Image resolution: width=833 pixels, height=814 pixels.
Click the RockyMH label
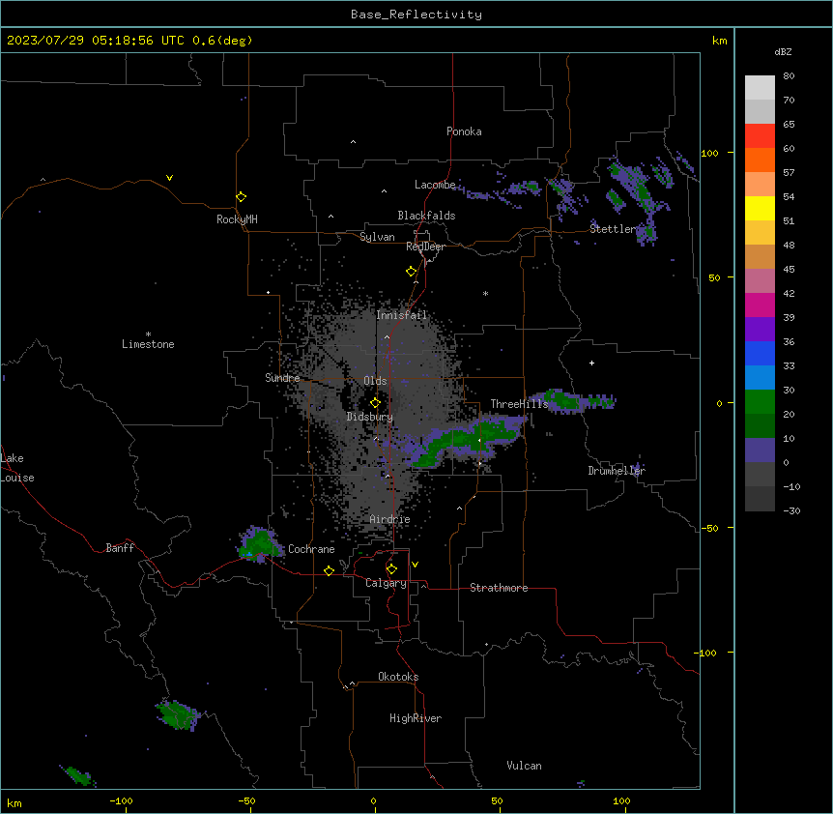point(237,219)
